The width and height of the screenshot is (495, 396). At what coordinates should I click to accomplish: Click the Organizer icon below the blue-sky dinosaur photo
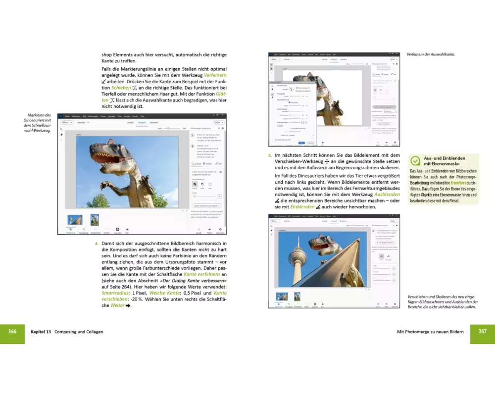117,230
